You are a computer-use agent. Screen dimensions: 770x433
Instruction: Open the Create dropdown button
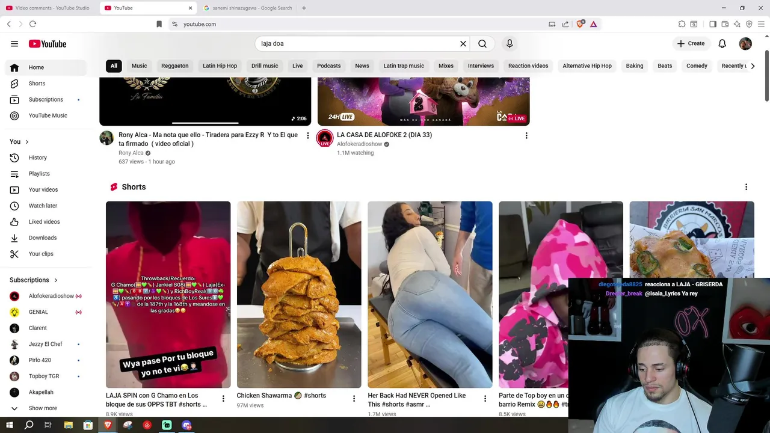pos(691,43)
